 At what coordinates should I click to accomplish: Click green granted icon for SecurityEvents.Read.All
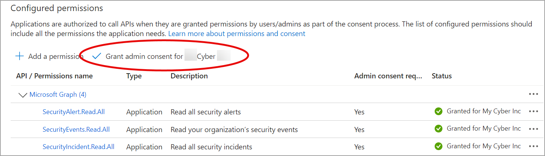point(438,129)
